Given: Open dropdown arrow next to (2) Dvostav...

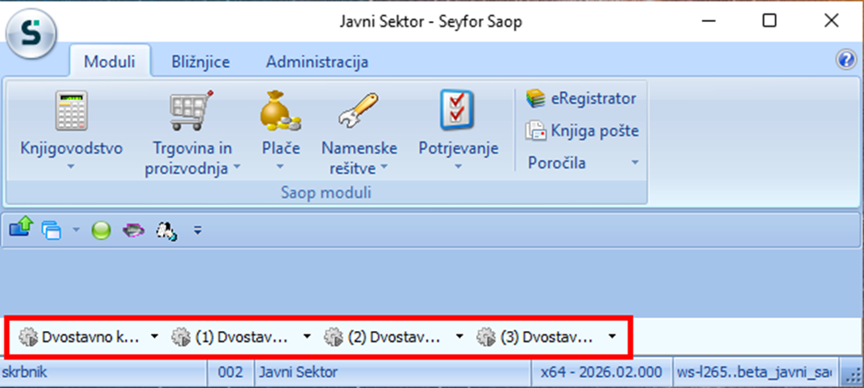Looking at the screenshot, I should click(x=460, y=337).
